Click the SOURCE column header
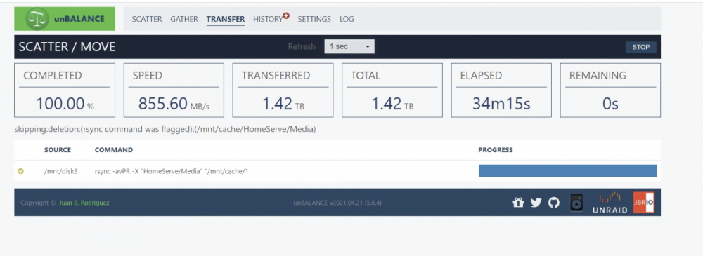This screenshot has width=703, height=256. [x=58, y=150]
